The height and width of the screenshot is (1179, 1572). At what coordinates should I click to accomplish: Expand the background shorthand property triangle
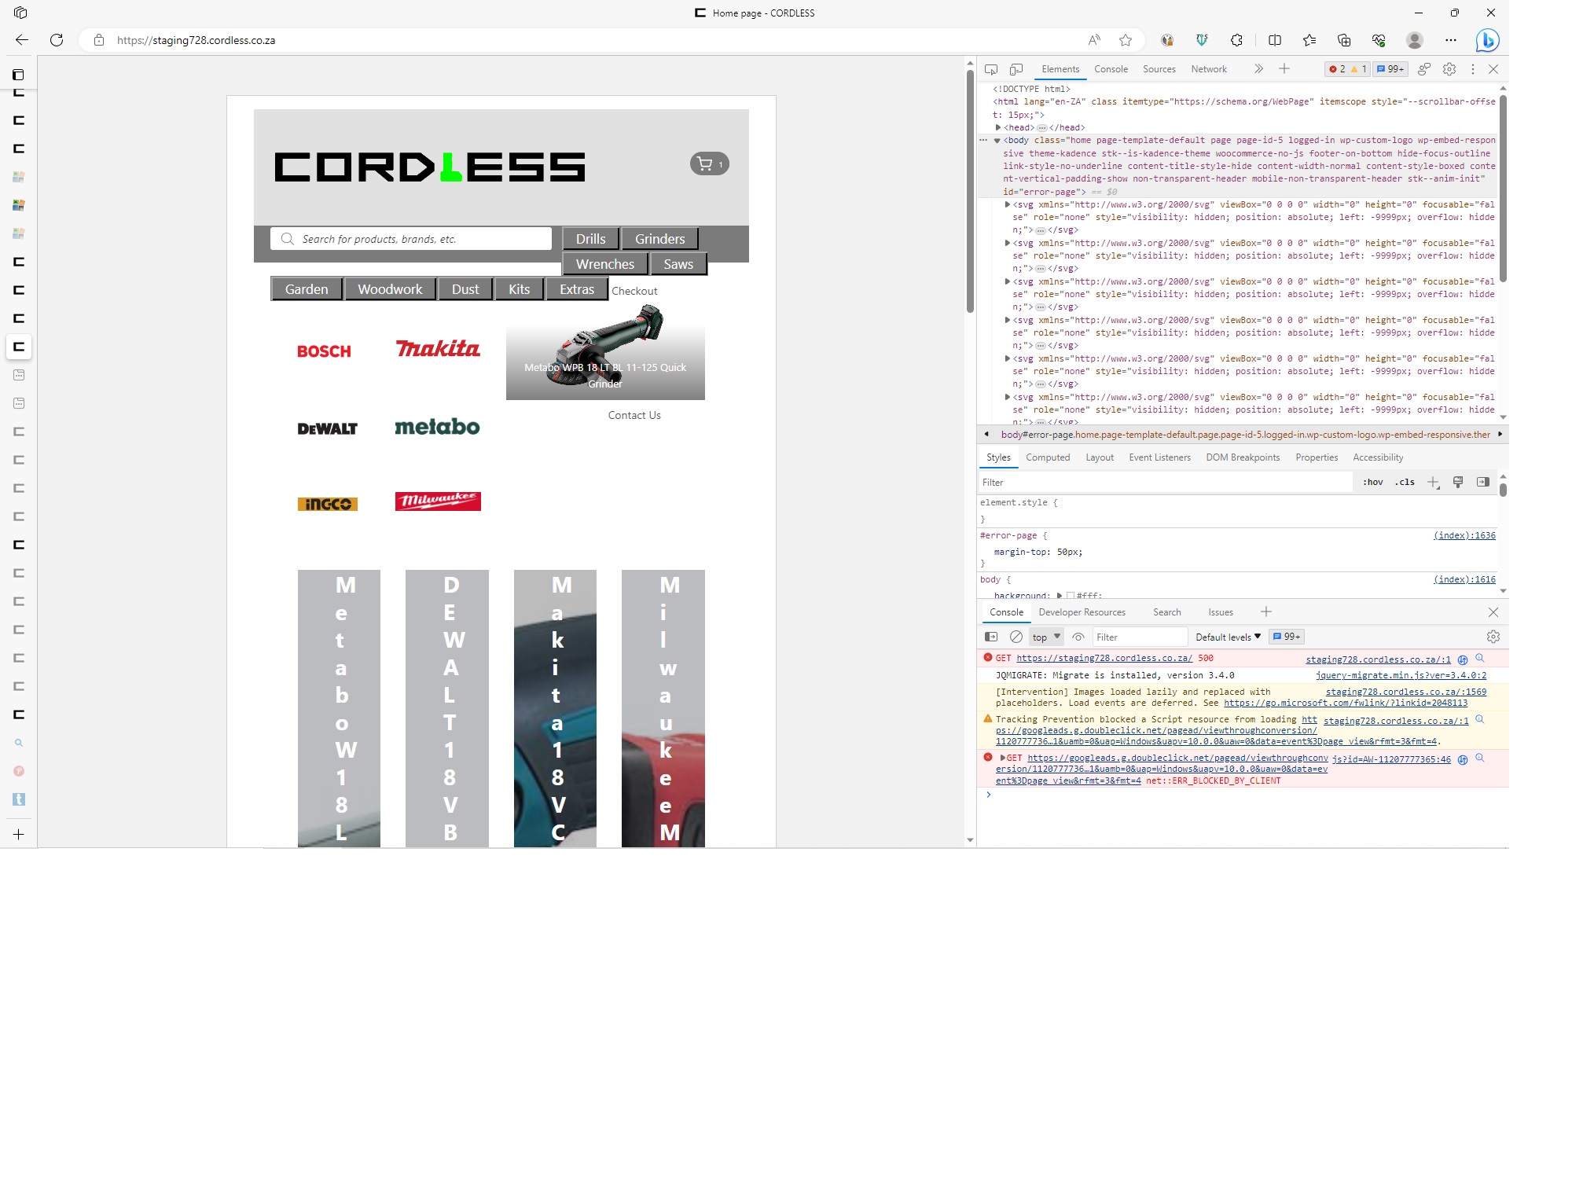tap(1060, 596)
